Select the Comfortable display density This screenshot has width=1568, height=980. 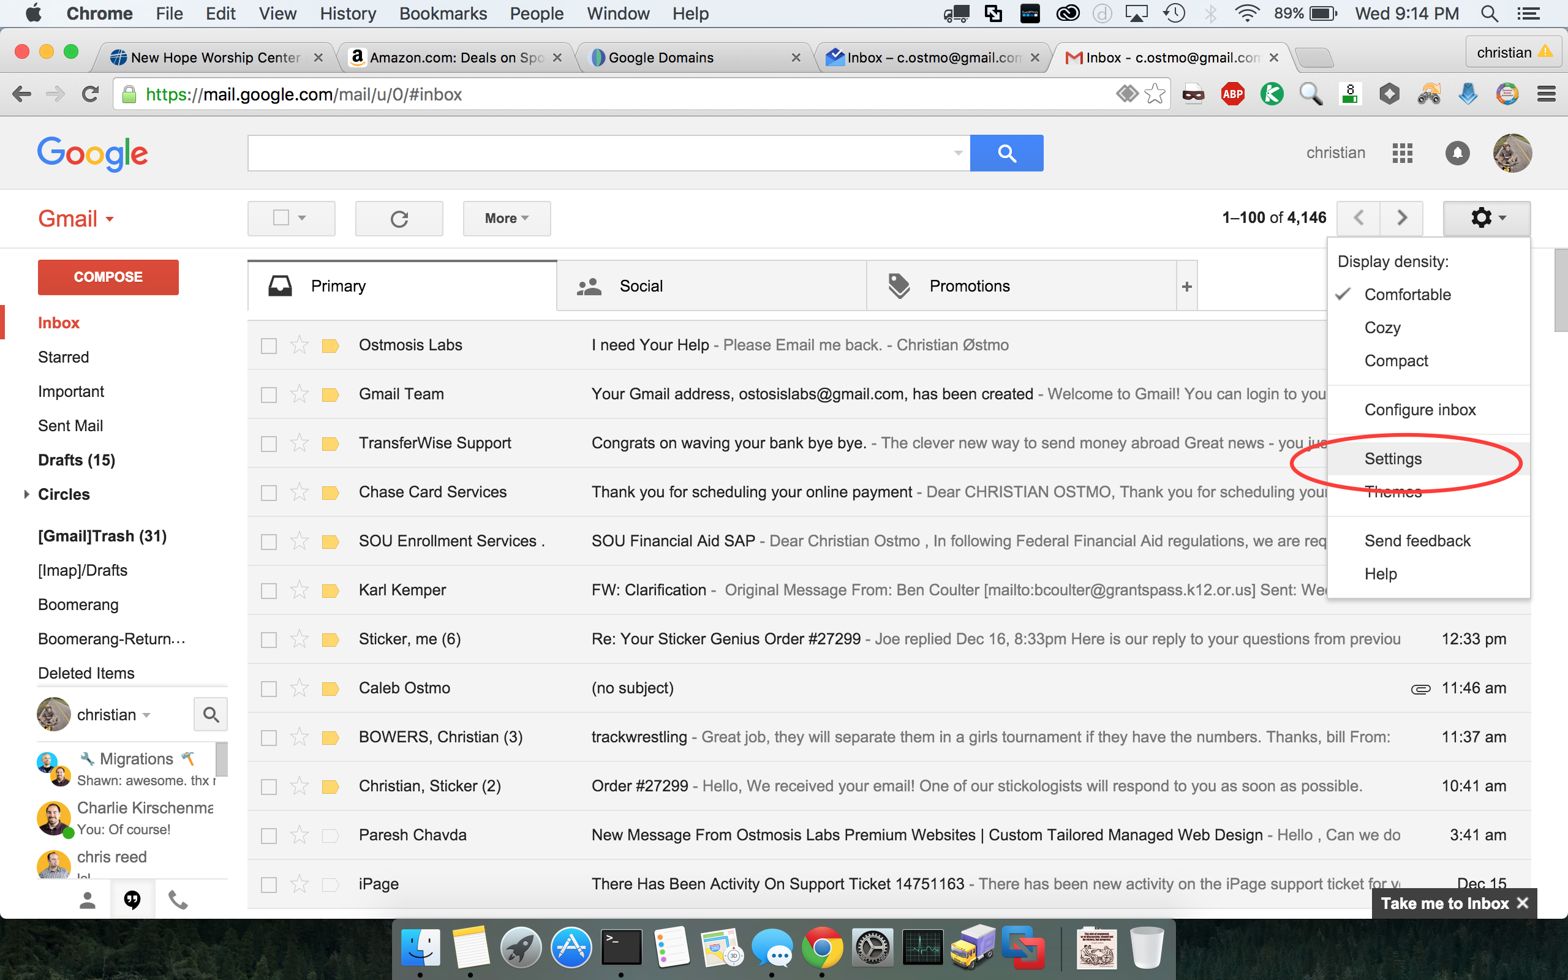pyautogui.click(x=1408, y=293)
